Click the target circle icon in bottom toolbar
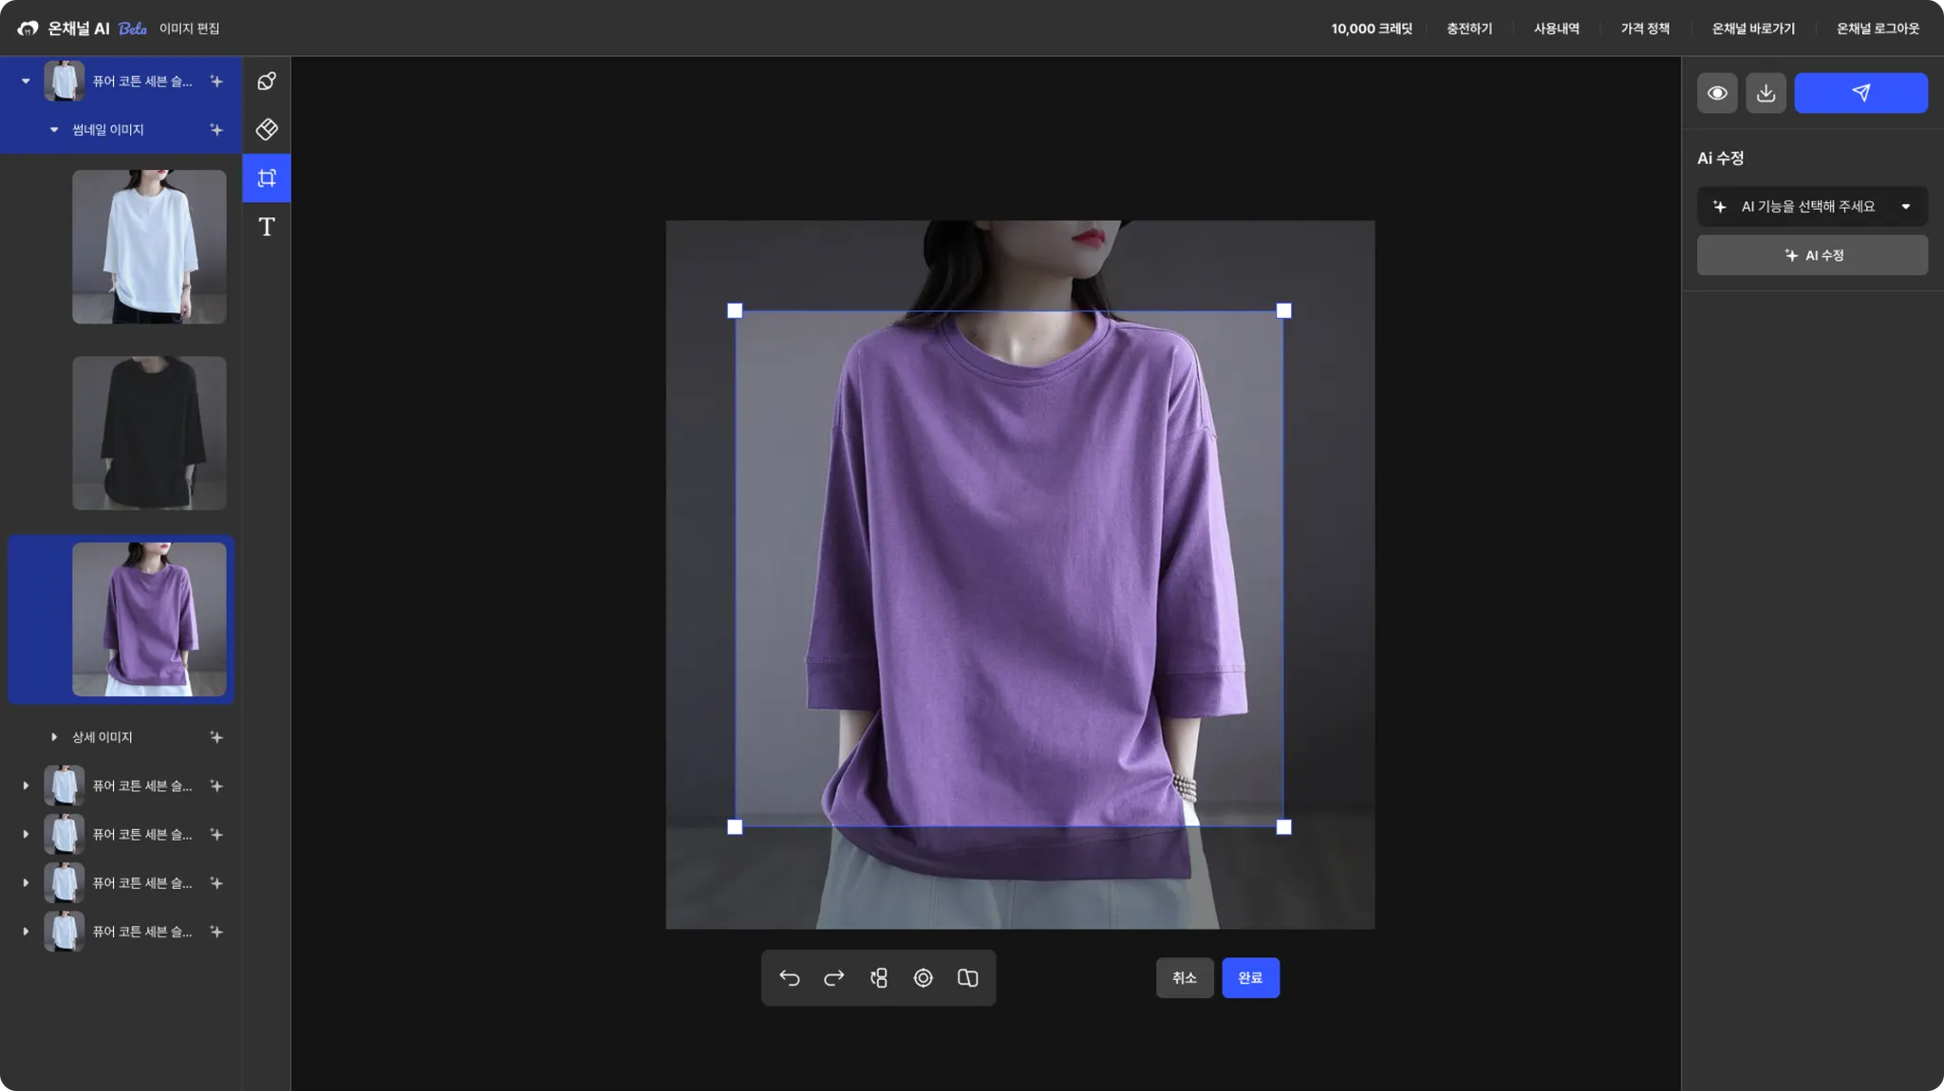Image resolution: width=1944 pixels, height=1091 pixels. pos(923,978)
